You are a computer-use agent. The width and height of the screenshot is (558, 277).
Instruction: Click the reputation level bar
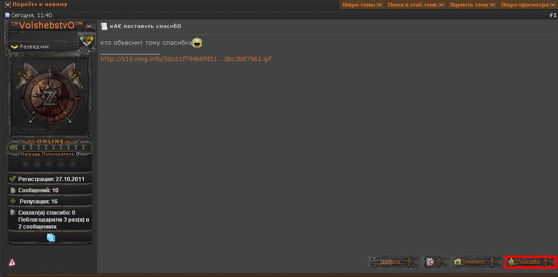pos(49,148)
